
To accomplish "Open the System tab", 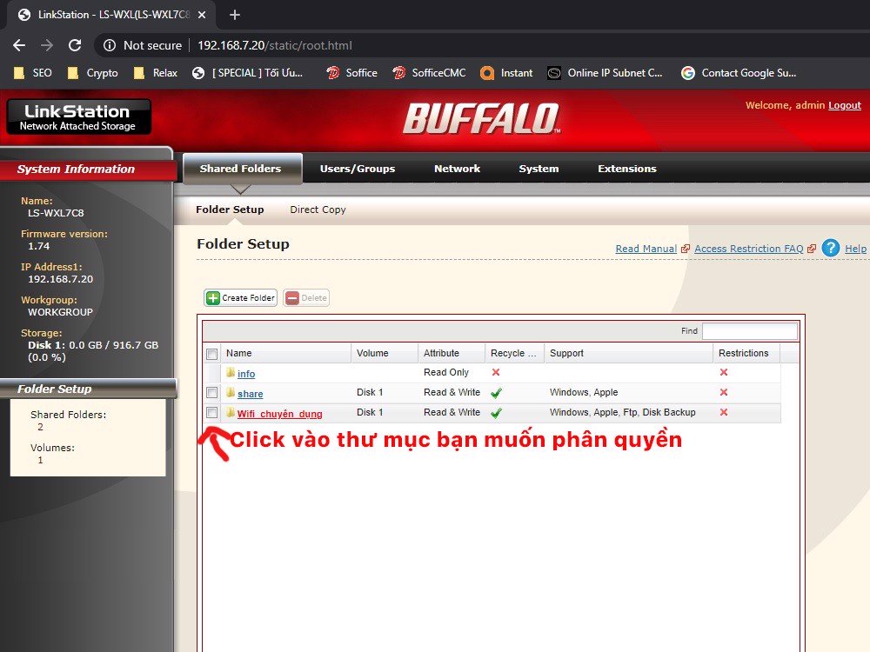I will 539,169.
